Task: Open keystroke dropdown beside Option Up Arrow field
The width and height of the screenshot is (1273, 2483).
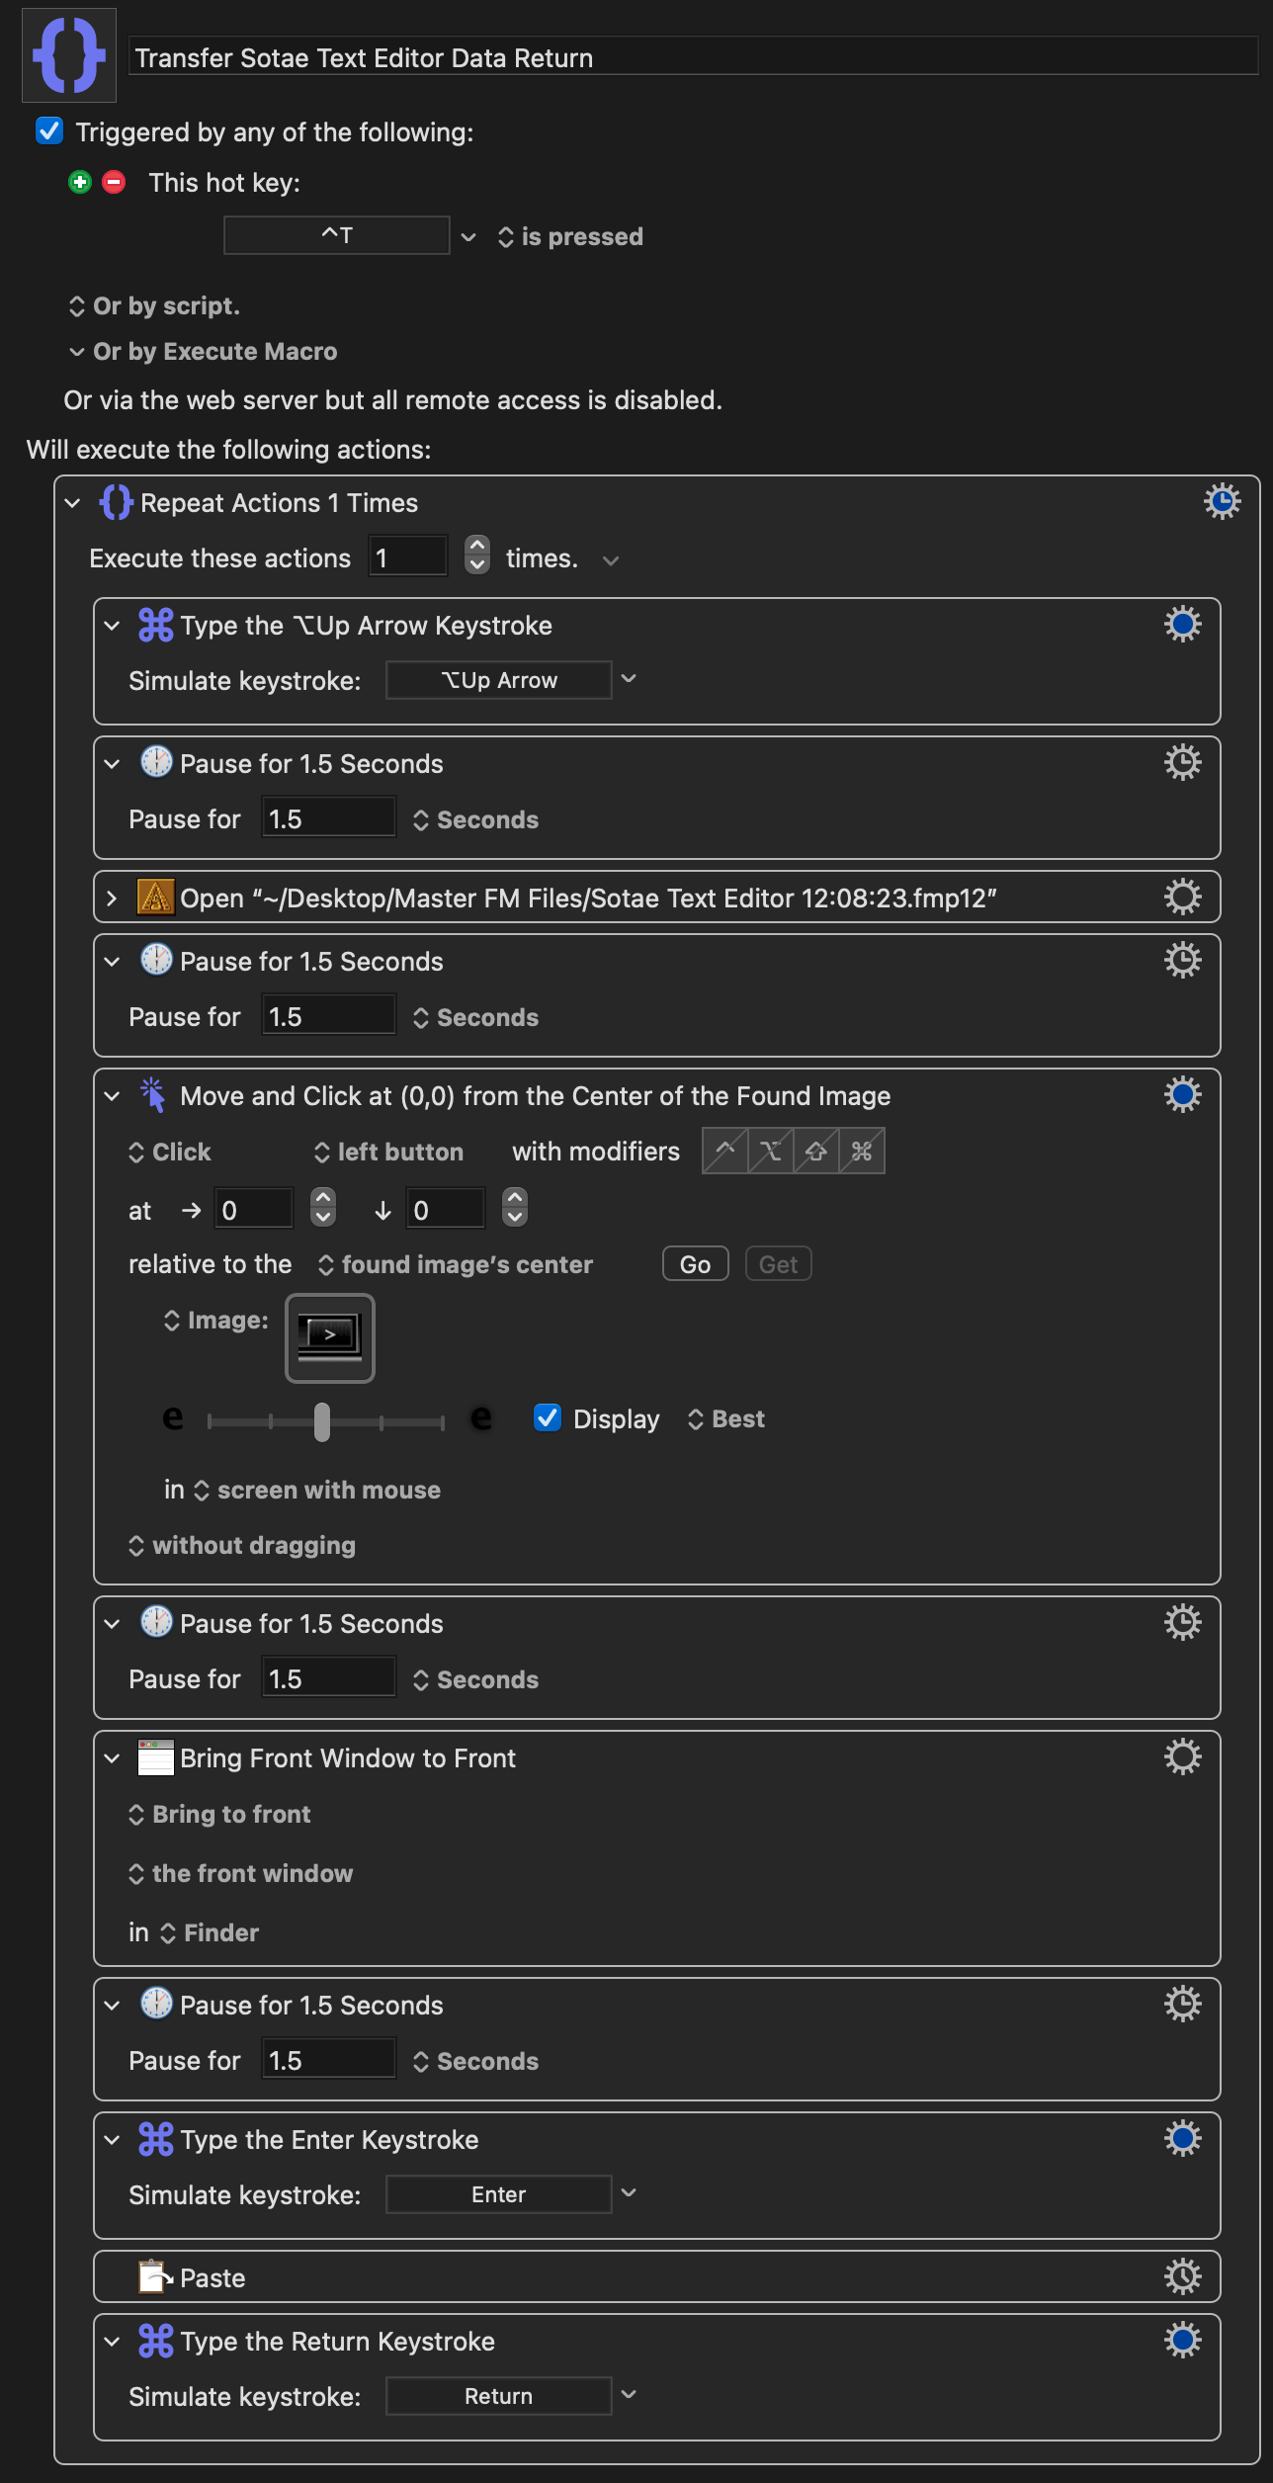Action: pos(629,679)
